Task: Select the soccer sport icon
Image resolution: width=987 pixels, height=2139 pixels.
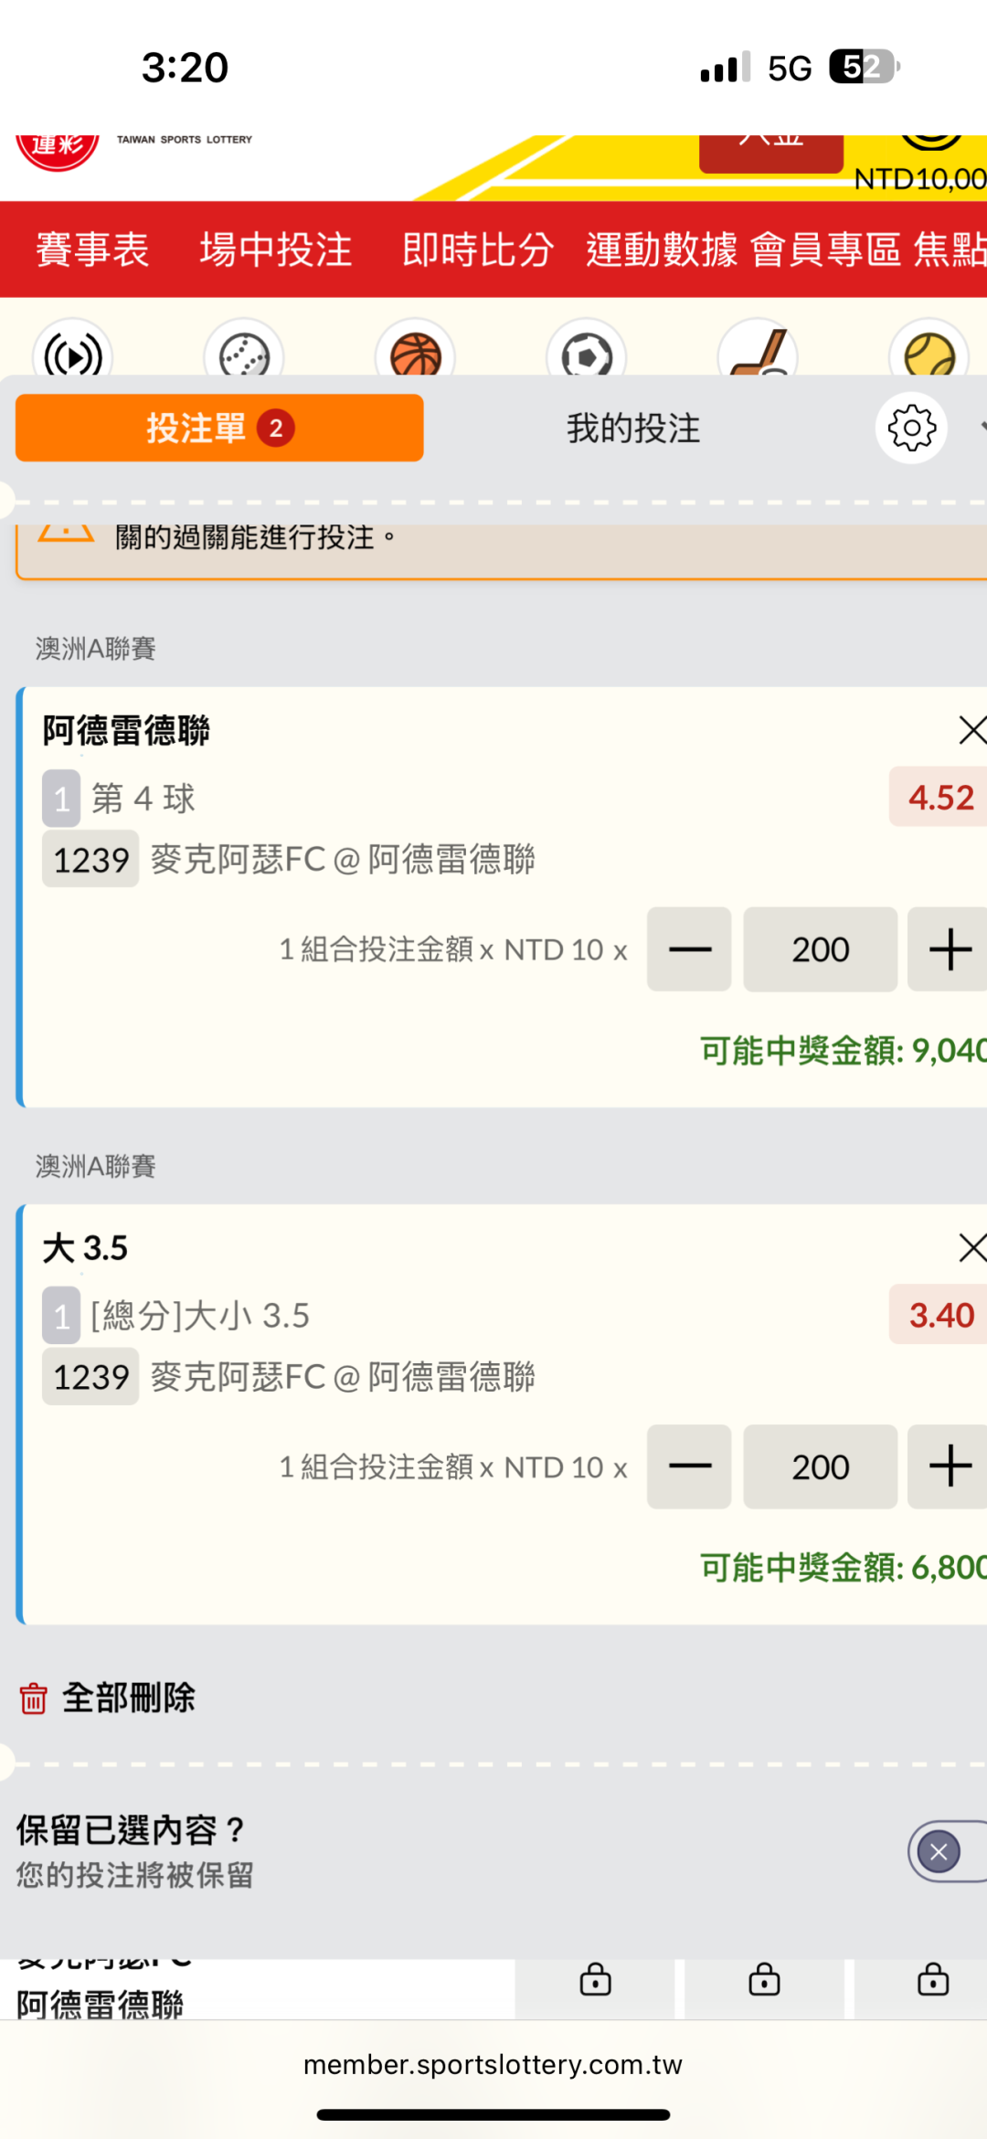Action: point(587,355)
